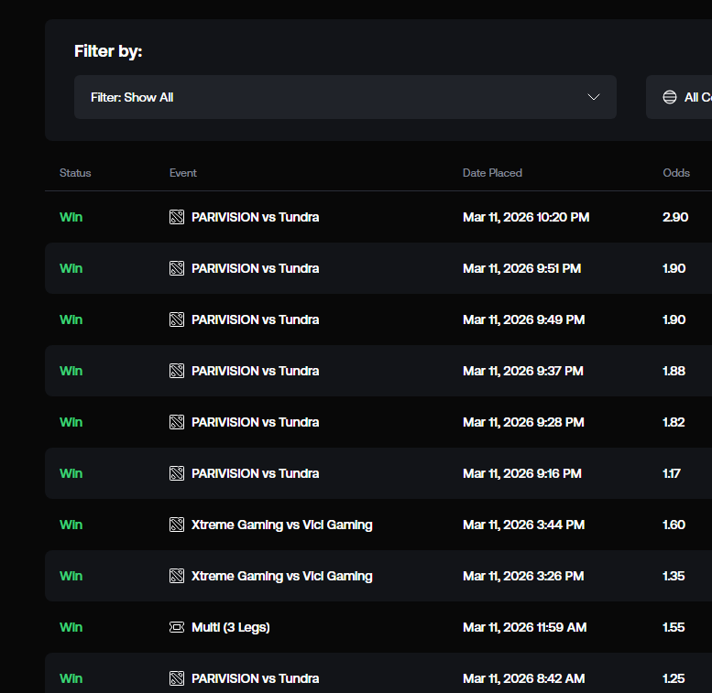Click Dota icon in 9:49 PM bet row
The height and width of the screenshot is (693, 712).
click(x=177, y=319)
